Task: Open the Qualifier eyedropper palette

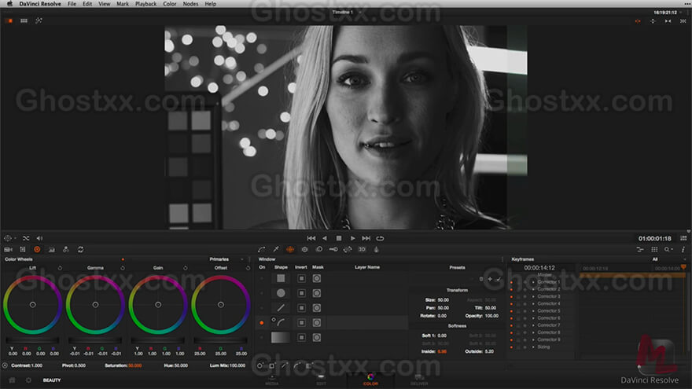Action: pos(276,250)
